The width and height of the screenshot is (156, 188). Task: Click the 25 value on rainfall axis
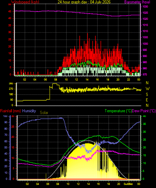click(x=13, y=127)
